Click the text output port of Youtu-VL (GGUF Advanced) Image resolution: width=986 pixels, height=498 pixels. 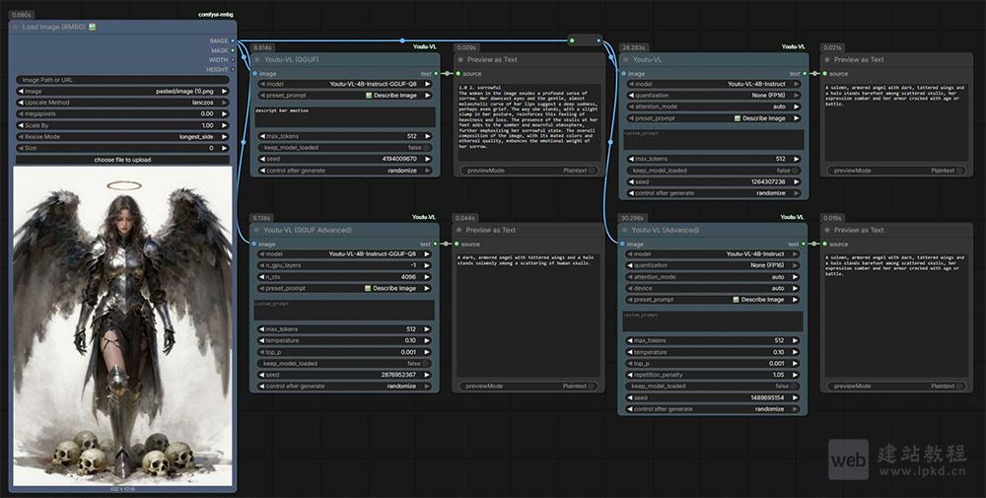[437, 245]
